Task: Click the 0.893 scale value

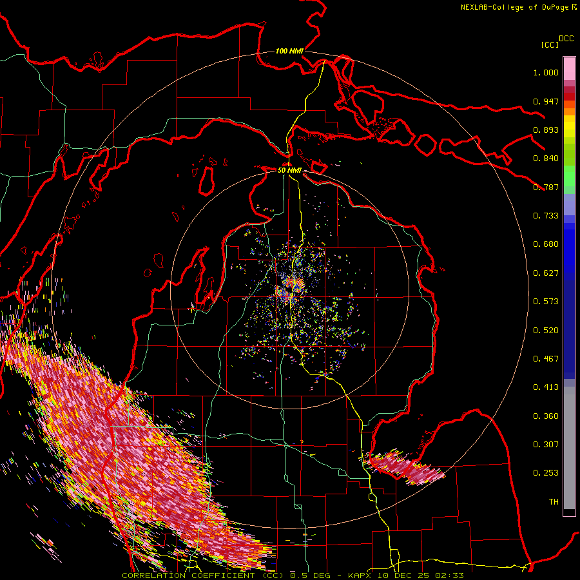Action: [546, 130]
